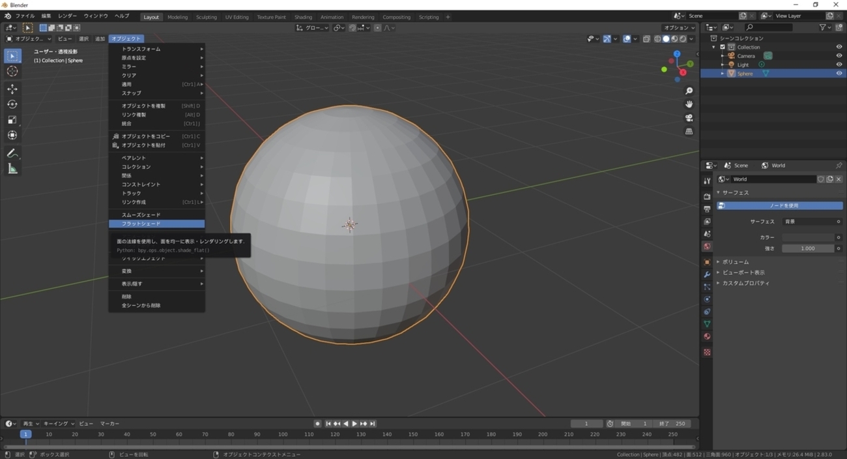Expand the Sphere tree item
Screen dimensions: 847x459
click(x=723, y=74)
